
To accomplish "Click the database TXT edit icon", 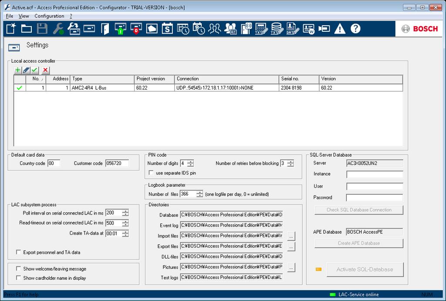I will coord(277,29).
